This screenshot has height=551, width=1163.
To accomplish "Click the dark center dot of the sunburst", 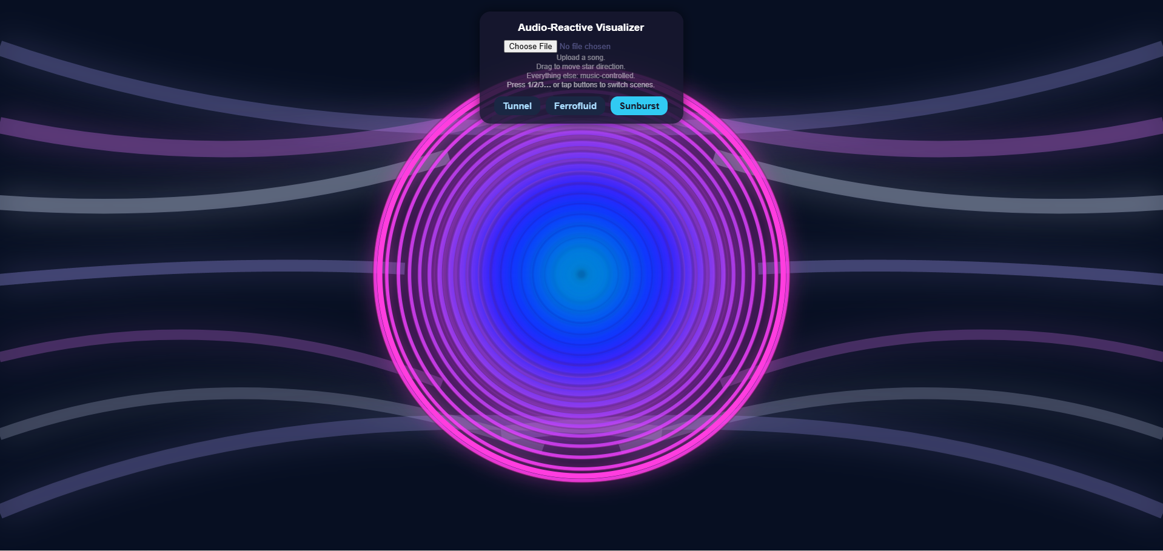I will point(581,274).
